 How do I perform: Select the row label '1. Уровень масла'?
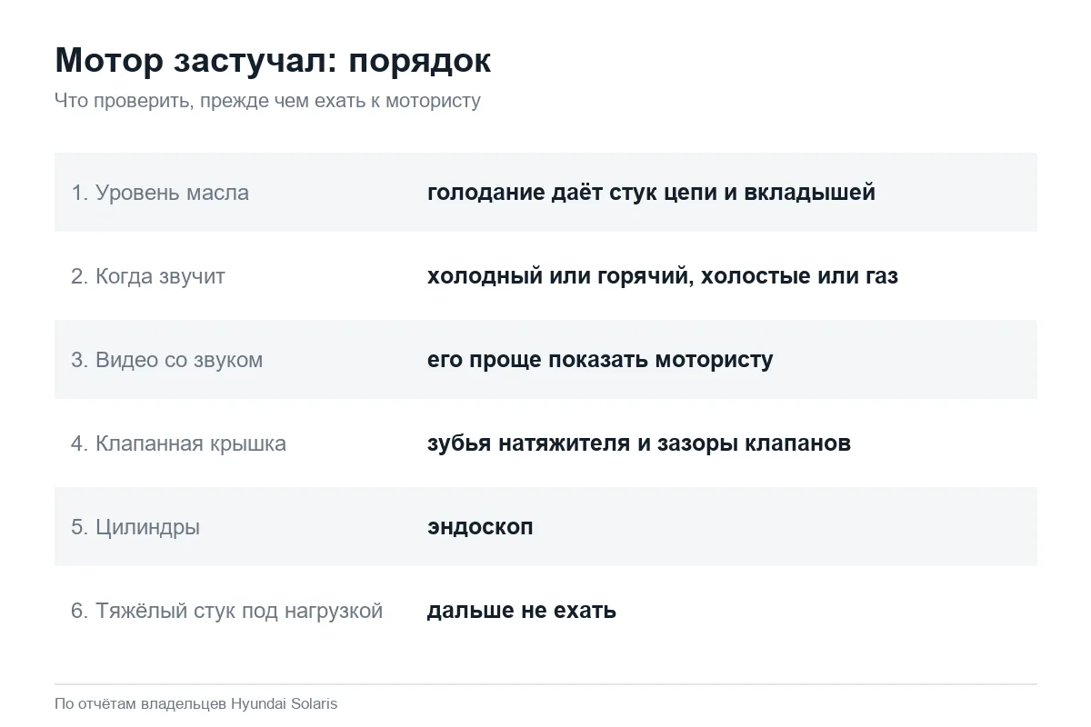160,193
